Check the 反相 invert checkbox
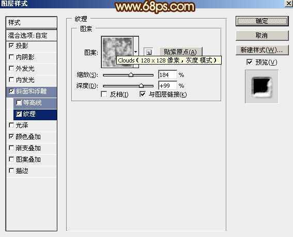The height and width of the screenshot is (237, 293). point(104,94)
